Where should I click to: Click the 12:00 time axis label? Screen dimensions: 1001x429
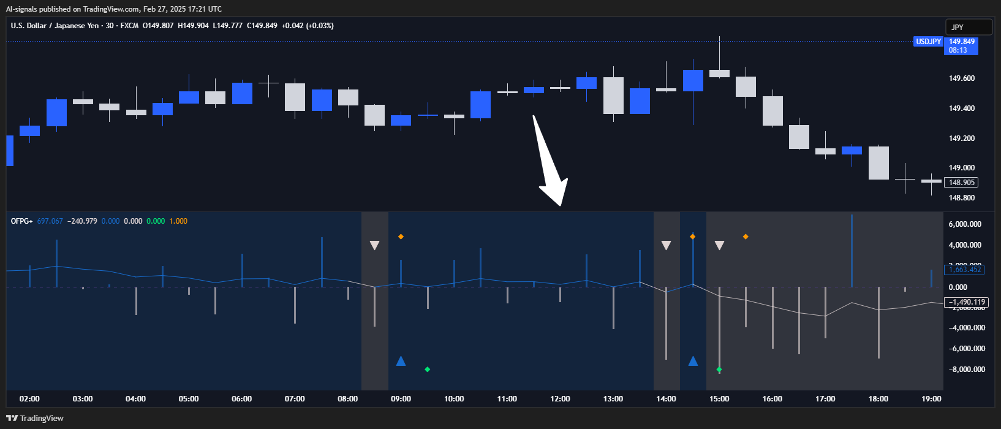coord(560,399)
